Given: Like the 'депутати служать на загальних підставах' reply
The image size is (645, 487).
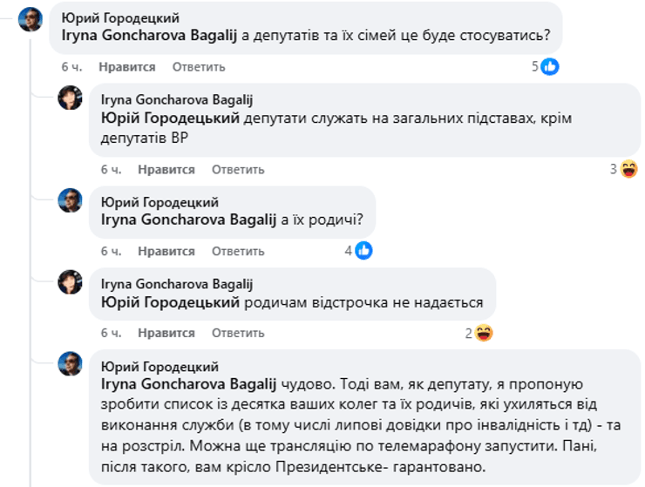Looking at the screenshot, I should point(166,169).
